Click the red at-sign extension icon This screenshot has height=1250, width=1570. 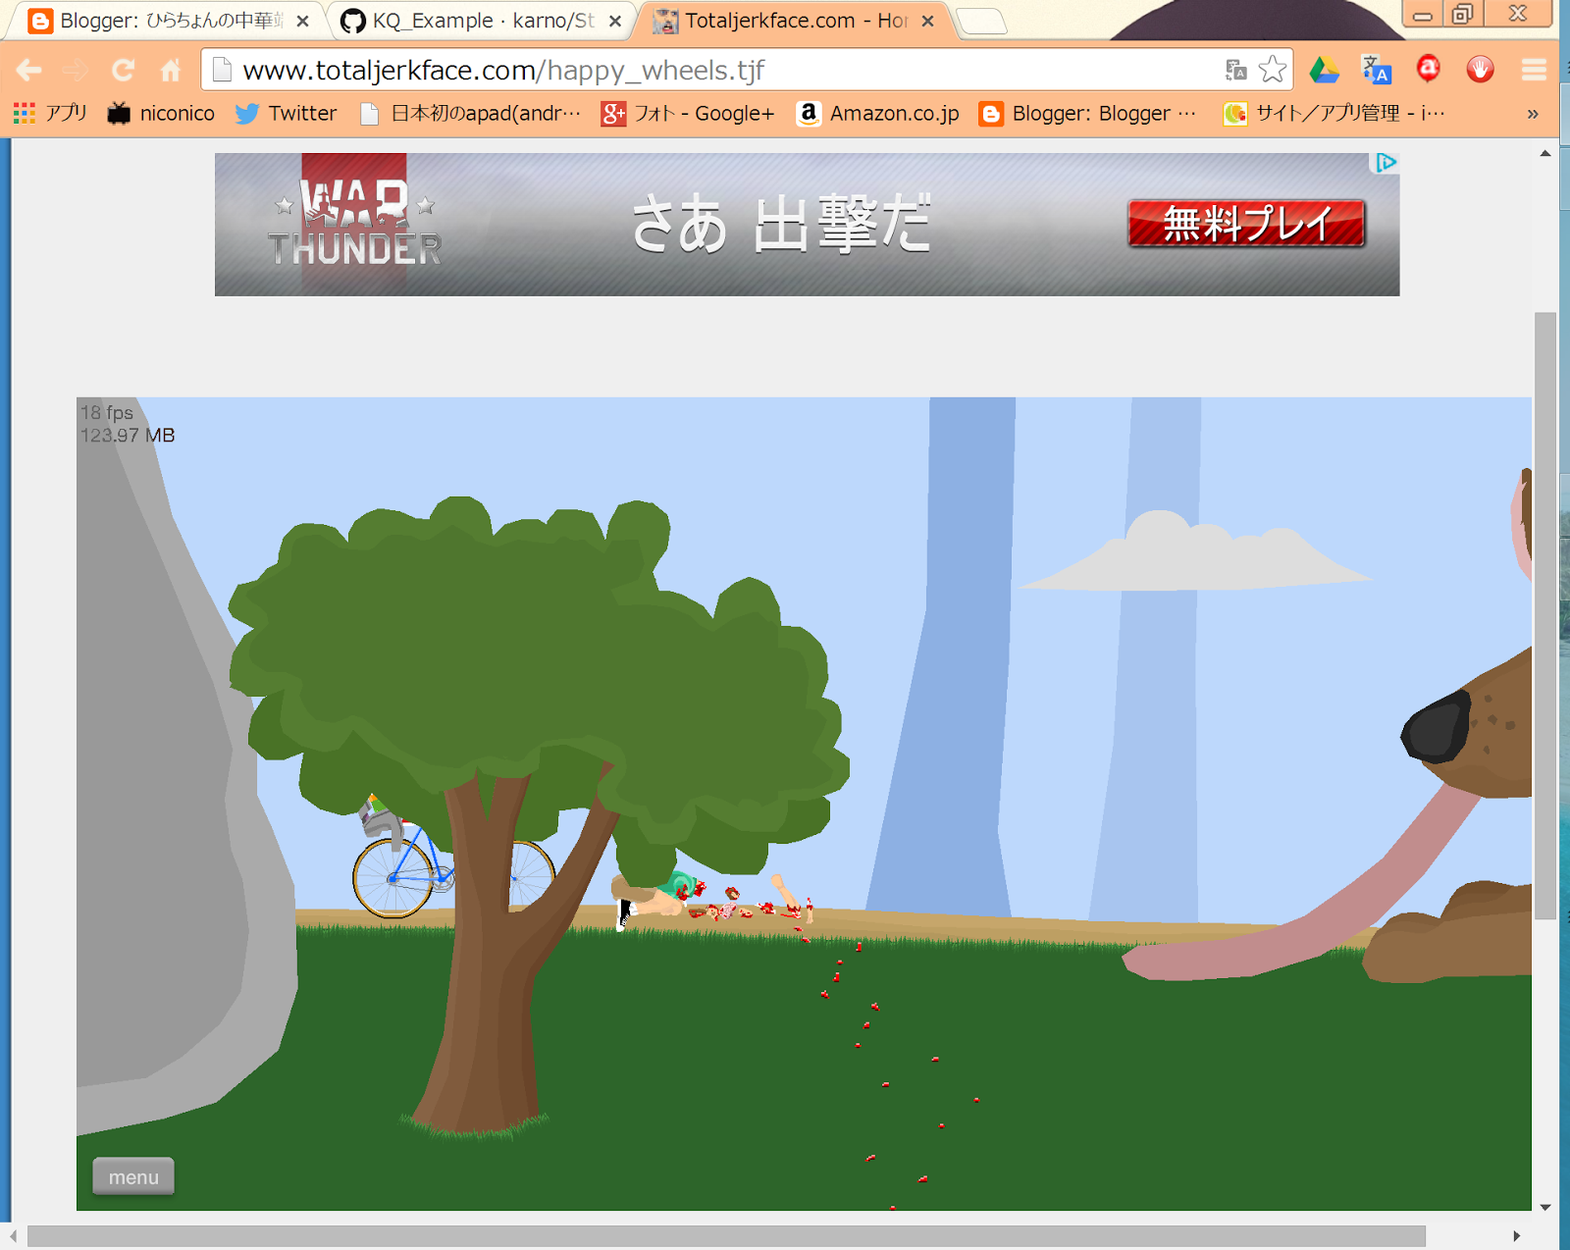pyautogui.click(x=1429, y=69)
